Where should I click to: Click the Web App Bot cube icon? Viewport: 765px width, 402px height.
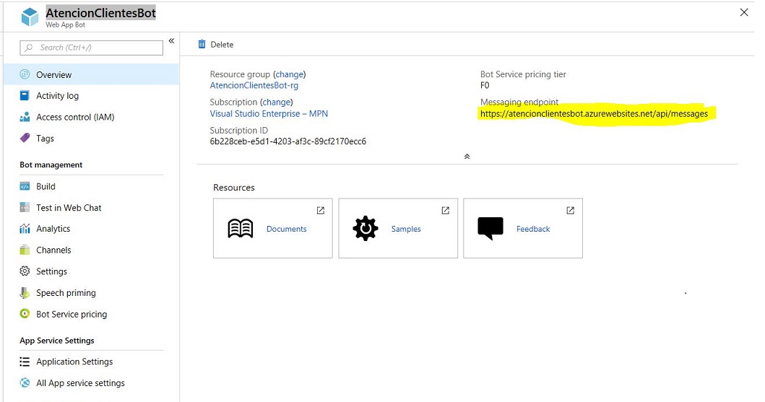(30, 17)
